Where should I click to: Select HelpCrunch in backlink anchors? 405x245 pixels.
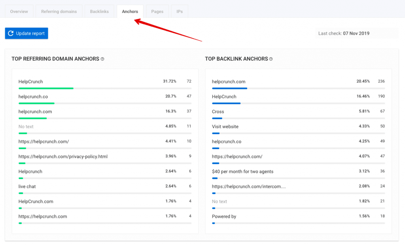point(224,97)
